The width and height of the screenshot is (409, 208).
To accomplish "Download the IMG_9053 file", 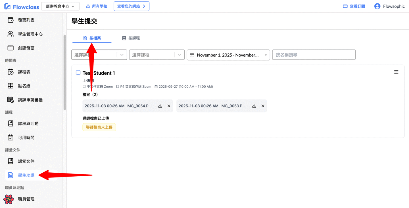I will click(x=254, y=106).
